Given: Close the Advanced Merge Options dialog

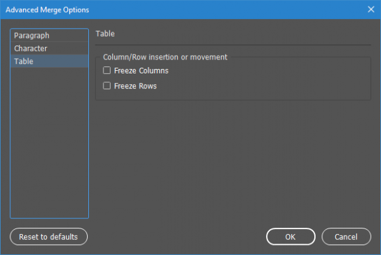Looking at the screenshot, I should pos(371,9).
